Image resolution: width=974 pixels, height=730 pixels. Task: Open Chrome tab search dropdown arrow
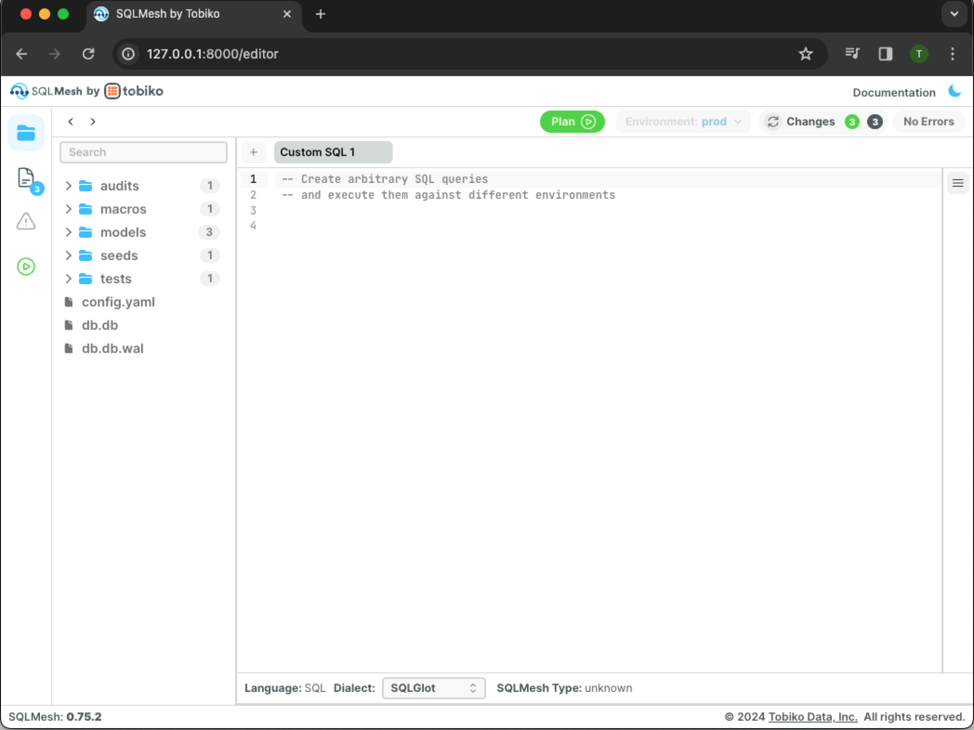954,14
